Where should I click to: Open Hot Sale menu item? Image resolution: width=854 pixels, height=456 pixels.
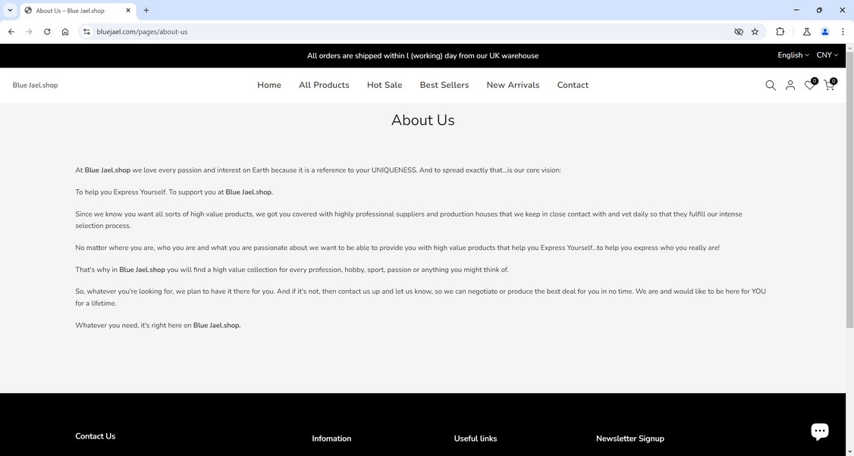point(385,85)
